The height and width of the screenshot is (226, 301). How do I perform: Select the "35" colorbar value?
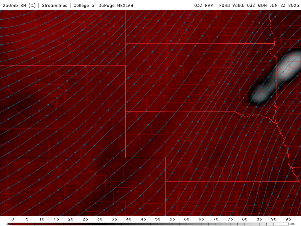(114, 219)
